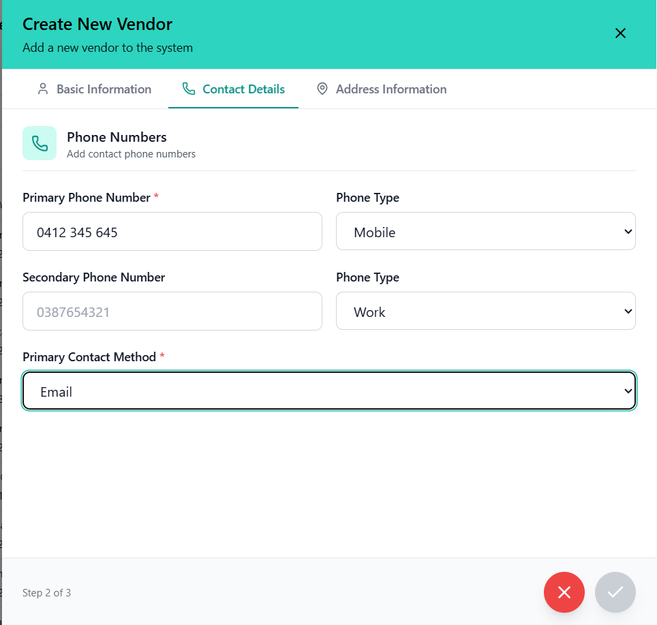This screenshot has height=625, width=657.
Task: Click the red X cancel icon
Action: (x=564, y=592)
